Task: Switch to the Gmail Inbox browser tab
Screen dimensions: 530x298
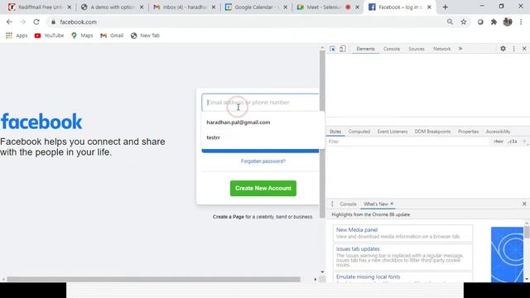Action: pyautogui.click(x=184, y=7)
